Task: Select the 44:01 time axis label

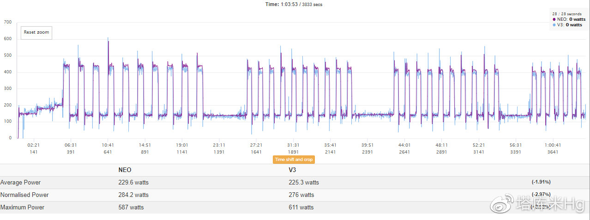Action: click(404, 145)
